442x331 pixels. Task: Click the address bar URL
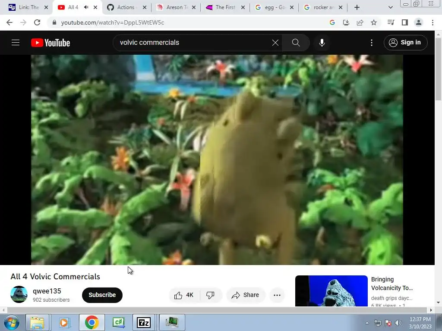coord(113,22)
